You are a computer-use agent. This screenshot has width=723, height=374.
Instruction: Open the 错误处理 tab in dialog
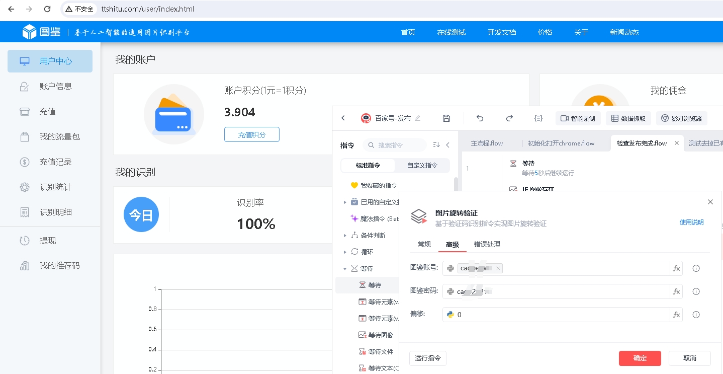coord(487,244)
